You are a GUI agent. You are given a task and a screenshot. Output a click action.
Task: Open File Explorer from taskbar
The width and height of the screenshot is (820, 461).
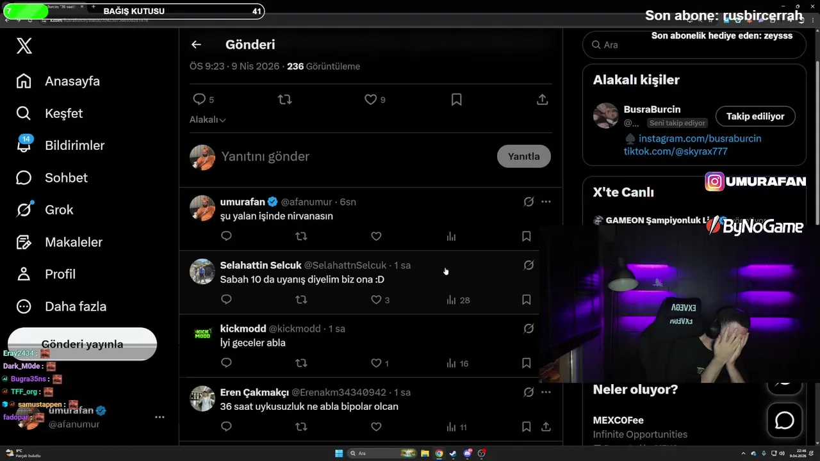pos(425,453)
